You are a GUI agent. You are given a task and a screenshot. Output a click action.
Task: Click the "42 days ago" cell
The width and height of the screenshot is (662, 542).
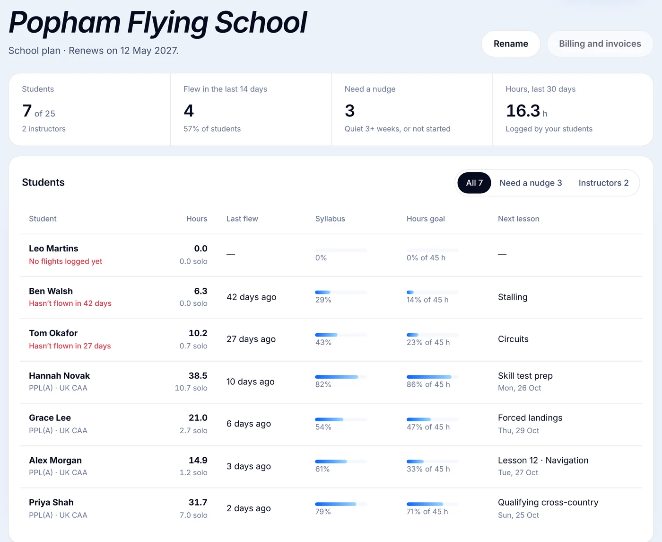[251, 297]
